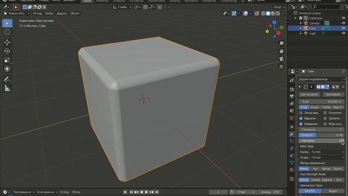The width and height of the screenshot is (348, 196).
Task: Toggle X-ray display in viewport header
Action: pos(257,14)
